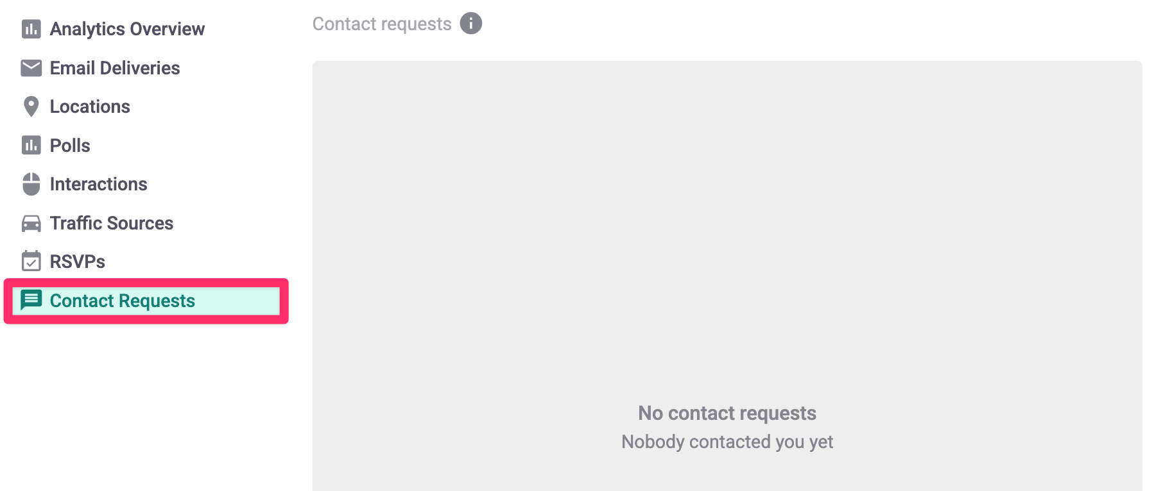The width and height of the screenshot is (1163, 491).
Task: Click the envelope icon for Email Deliveries
Action: point(31,68)
